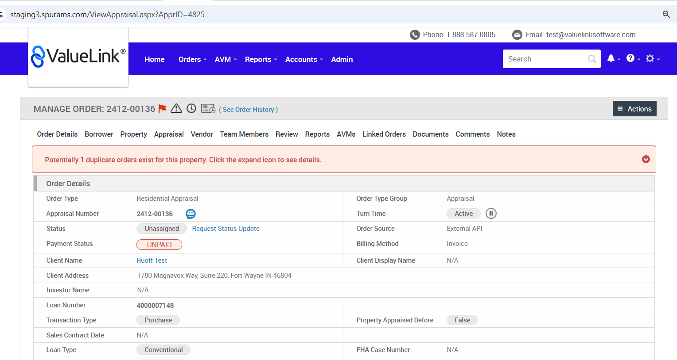
Task: Click Request Status Update link
Action: [x=226, y=229]
